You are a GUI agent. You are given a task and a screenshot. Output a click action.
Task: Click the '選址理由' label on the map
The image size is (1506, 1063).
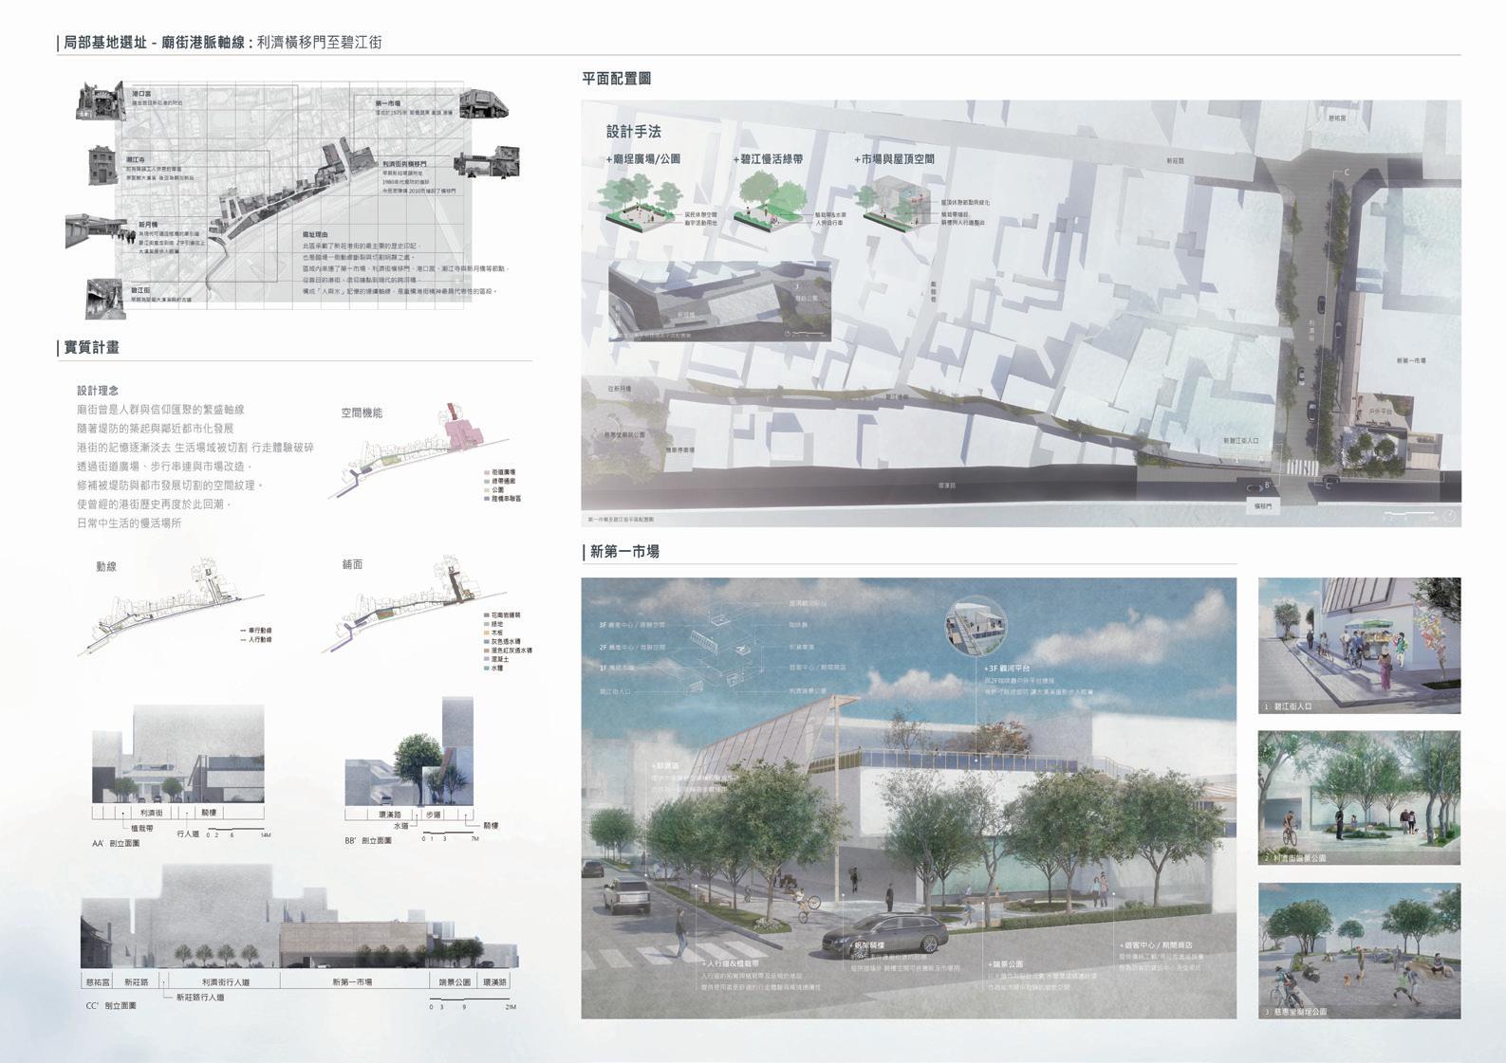[315, 234]
